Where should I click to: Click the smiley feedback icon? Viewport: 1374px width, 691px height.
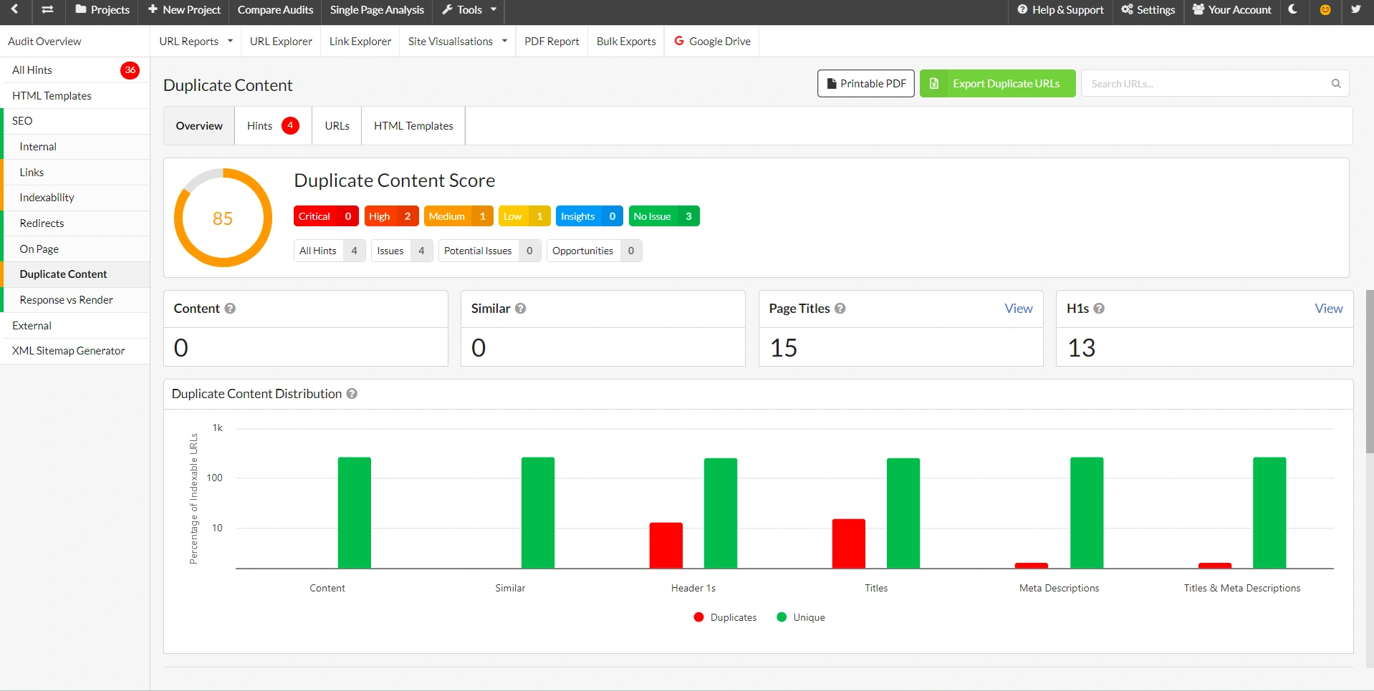[x=1325, y=10]
